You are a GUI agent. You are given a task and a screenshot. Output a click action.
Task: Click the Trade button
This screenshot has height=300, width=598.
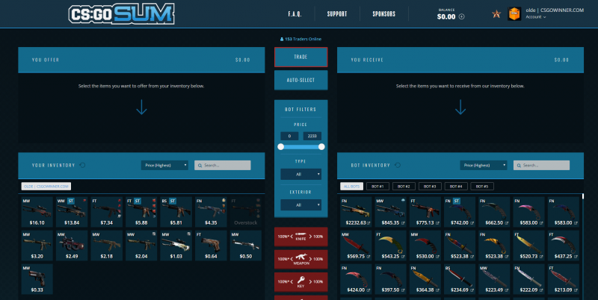click(300, 57)
